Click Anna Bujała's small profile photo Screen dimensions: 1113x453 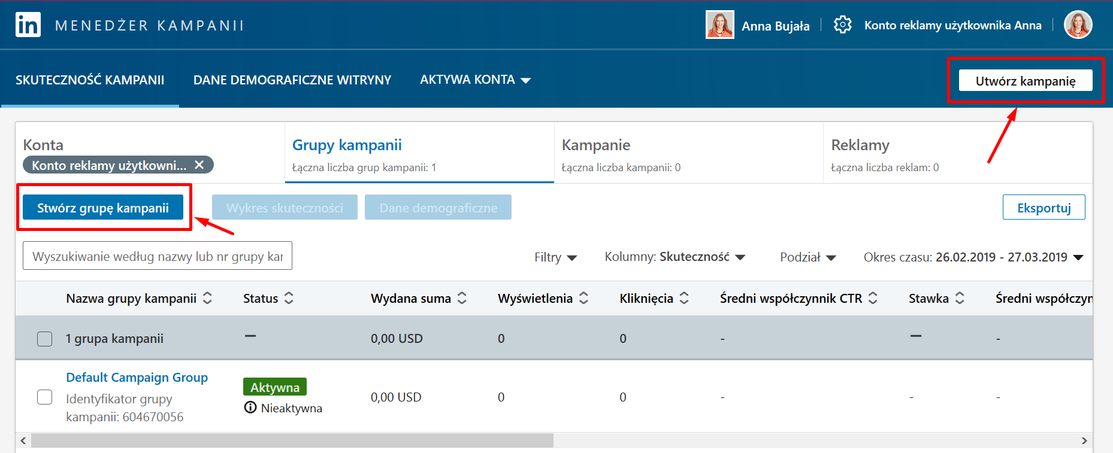click(x=719, y=25)
